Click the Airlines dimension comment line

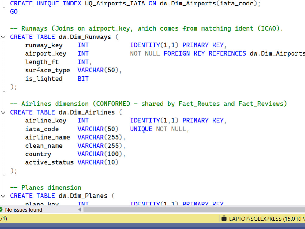coord(149,104)
